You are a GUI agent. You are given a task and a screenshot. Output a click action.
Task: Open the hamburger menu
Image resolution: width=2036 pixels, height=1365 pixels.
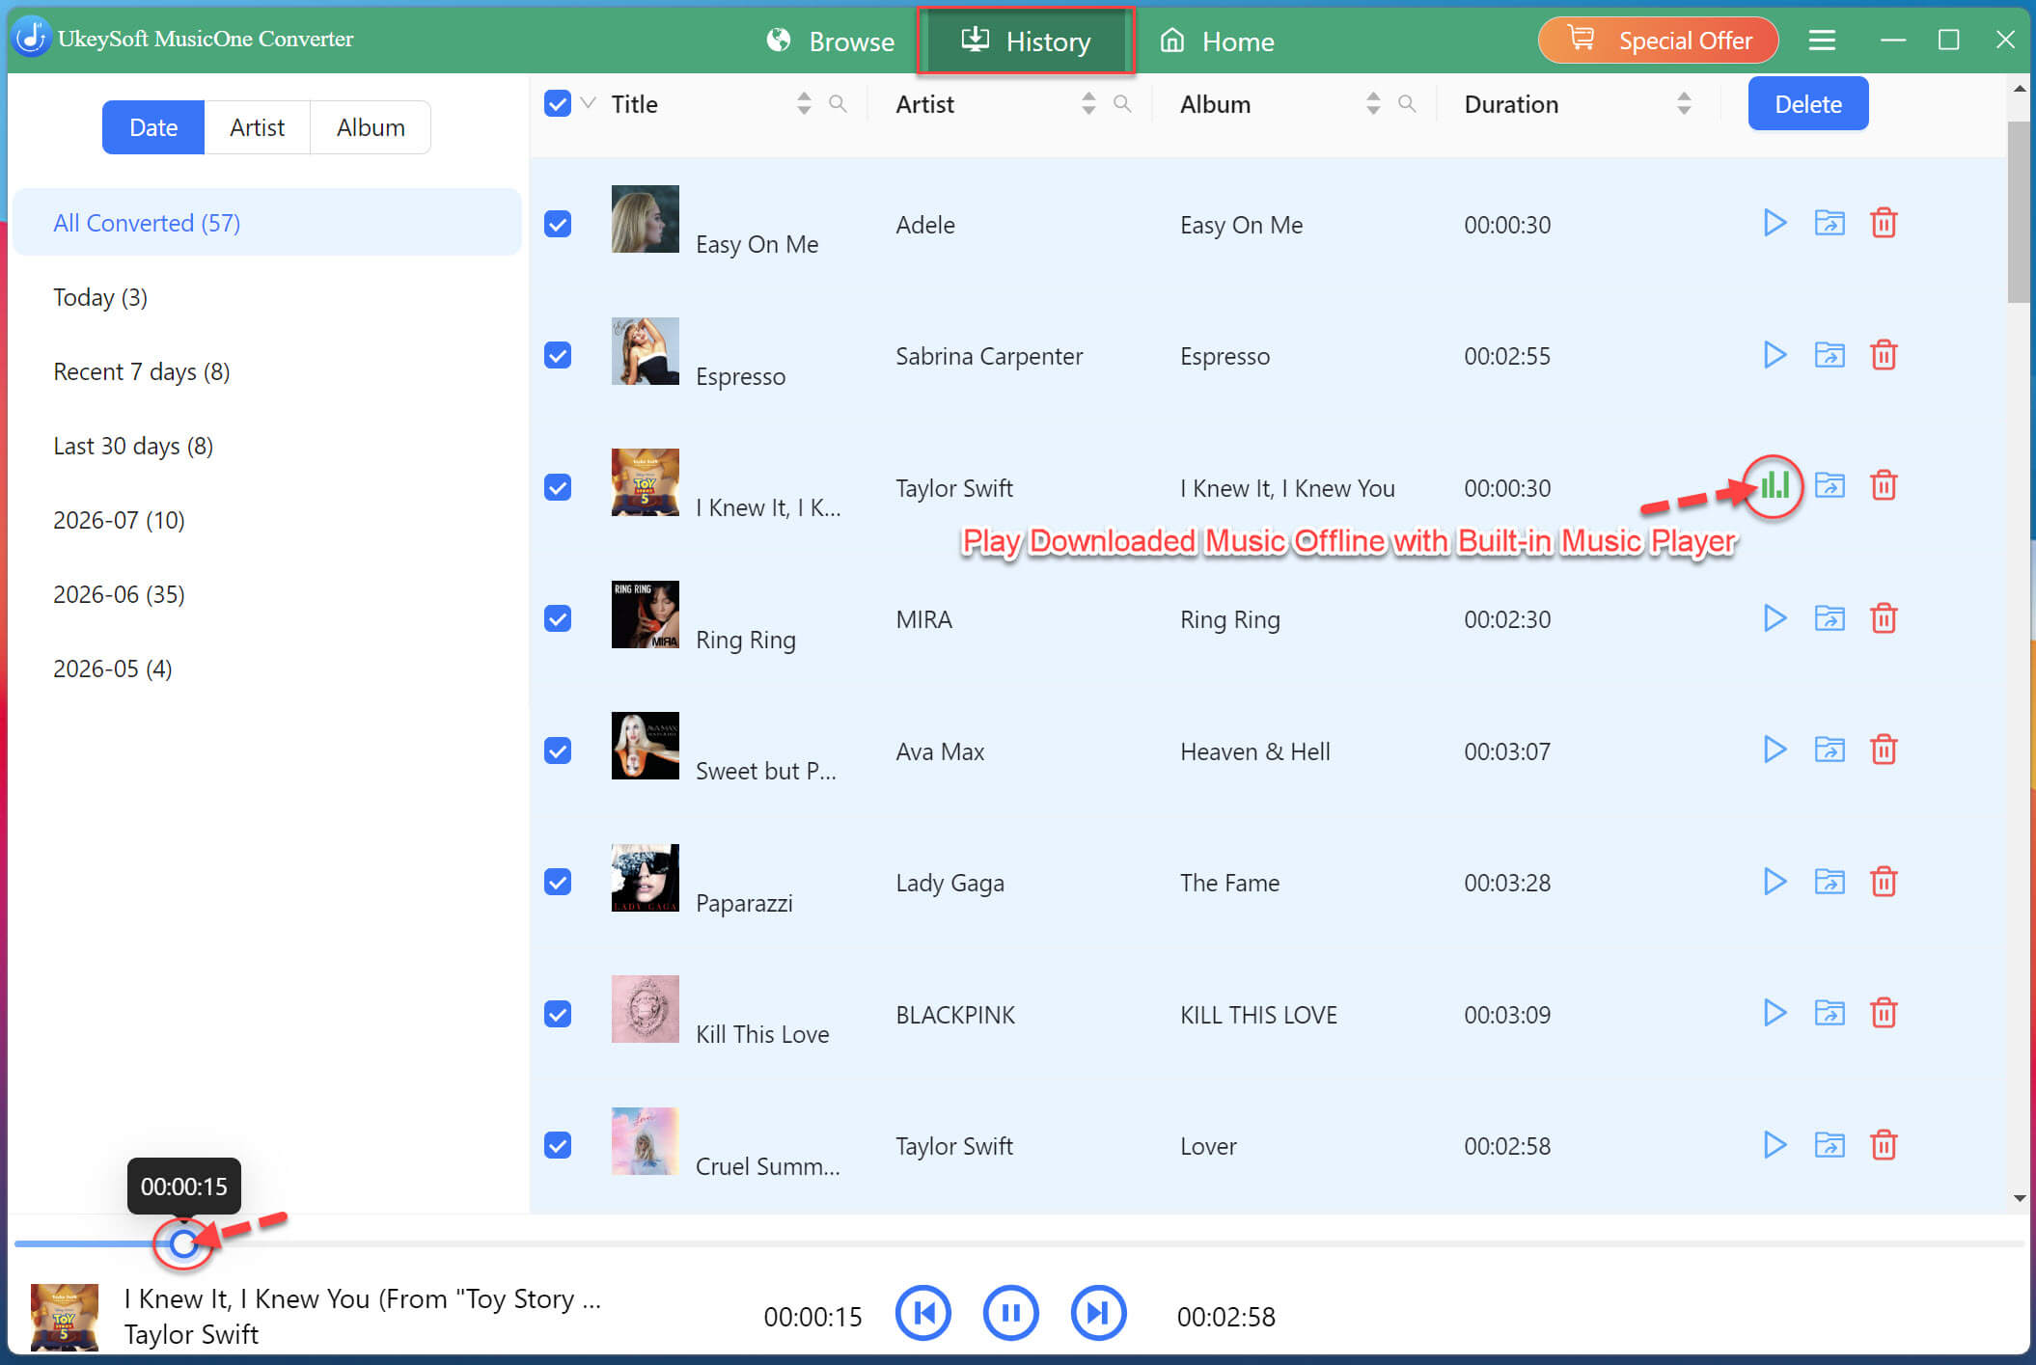tap(1822, 41)
